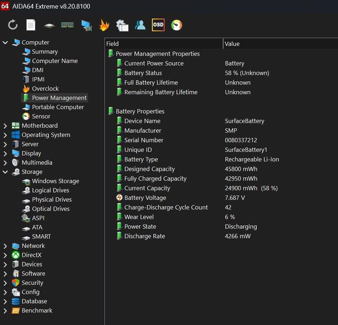Expand the Network tree node
Image resolution: width=338 pixels, height=325 pixels.
point(5,246)
